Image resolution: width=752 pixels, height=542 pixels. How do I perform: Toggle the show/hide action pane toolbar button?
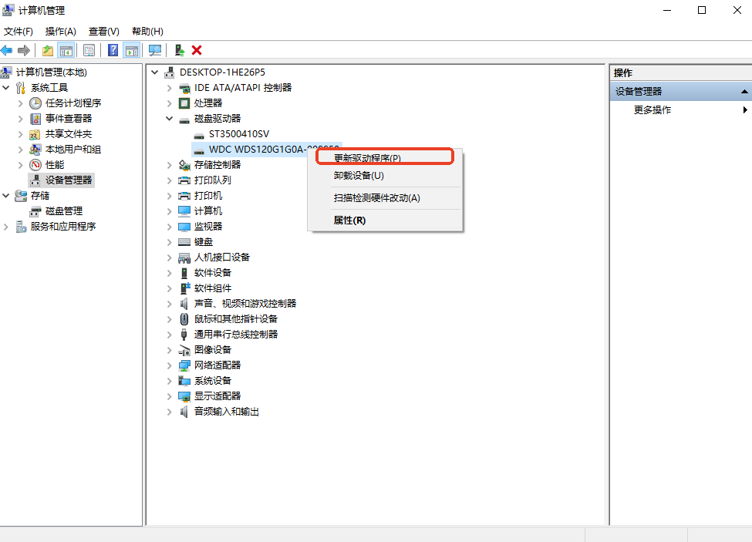click(x=132, y=50)
